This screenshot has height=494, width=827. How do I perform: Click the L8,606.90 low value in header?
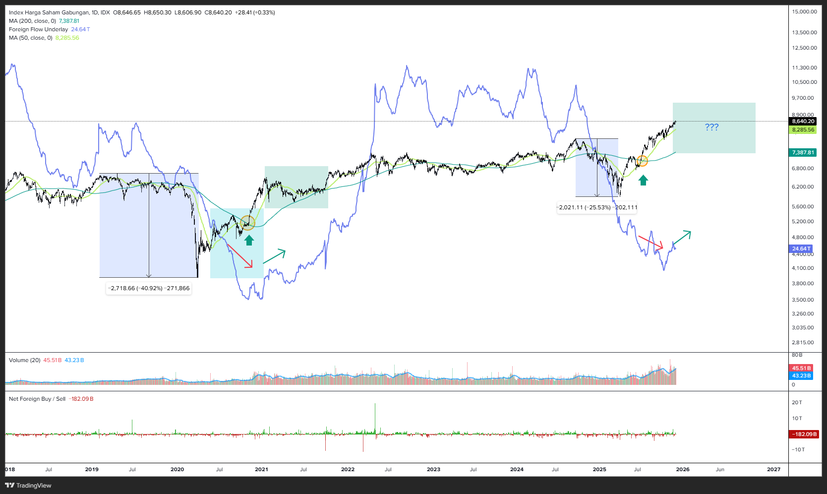pos(188,12)
